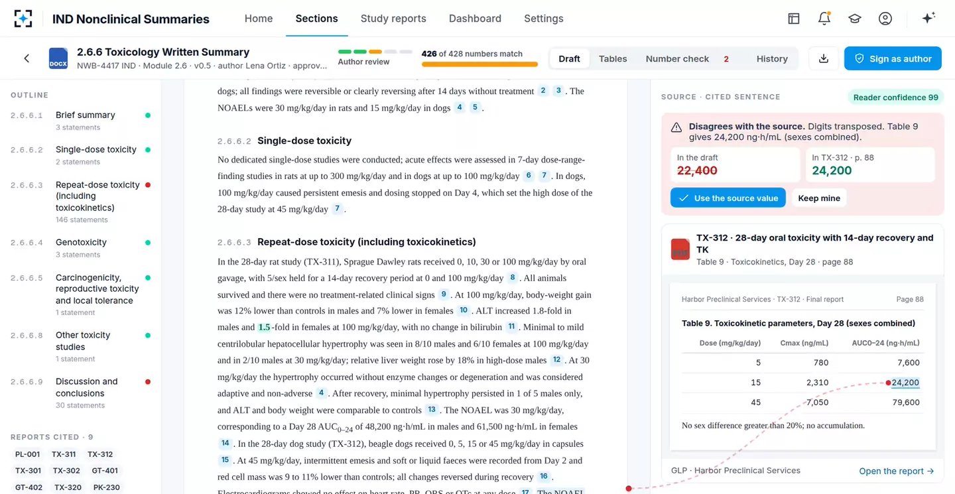Viewport: 955px width, 494px height.
Task: Open the Dashboard tab
Action: (x=475, y=19)
